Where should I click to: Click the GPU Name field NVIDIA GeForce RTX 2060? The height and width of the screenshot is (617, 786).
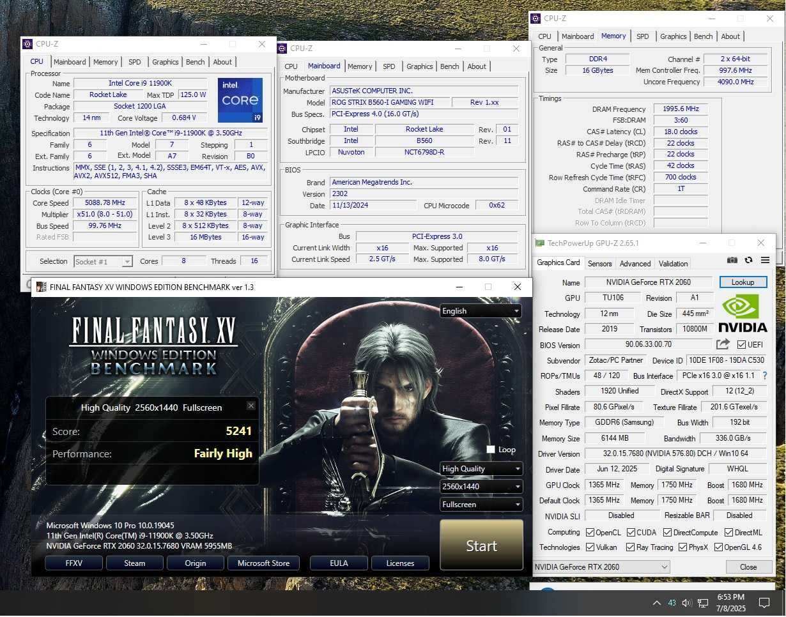tap(649, 282)
